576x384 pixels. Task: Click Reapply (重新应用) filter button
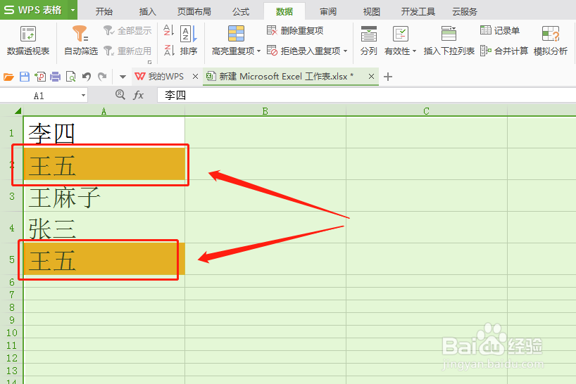[x=127, y=51]
